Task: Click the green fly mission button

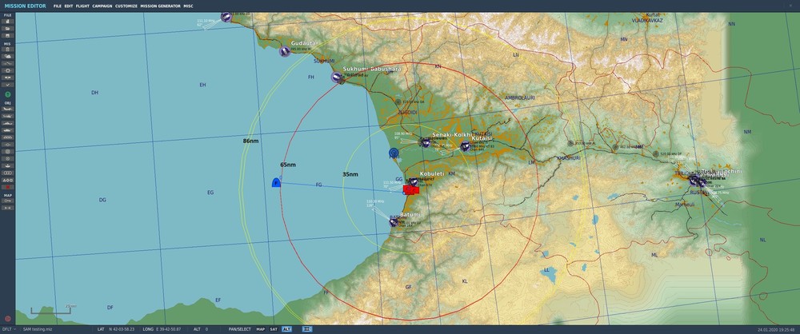Action: tap(8, 94)
